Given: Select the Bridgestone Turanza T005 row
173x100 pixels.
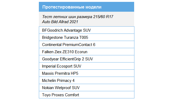Looking at the screenshot, I should pyautogui.click(x=86, y=37).
